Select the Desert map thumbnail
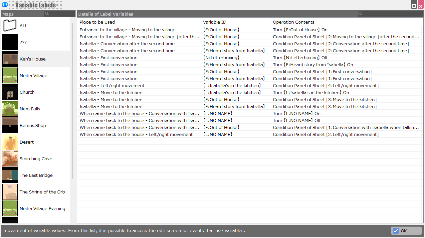The image size is (425, 238). click(10, 142)
